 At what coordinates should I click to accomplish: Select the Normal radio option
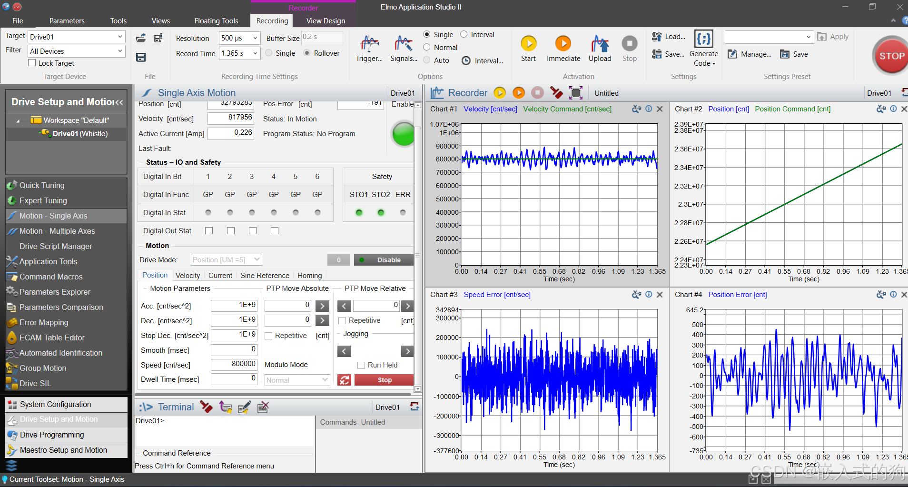pos(427,47)
